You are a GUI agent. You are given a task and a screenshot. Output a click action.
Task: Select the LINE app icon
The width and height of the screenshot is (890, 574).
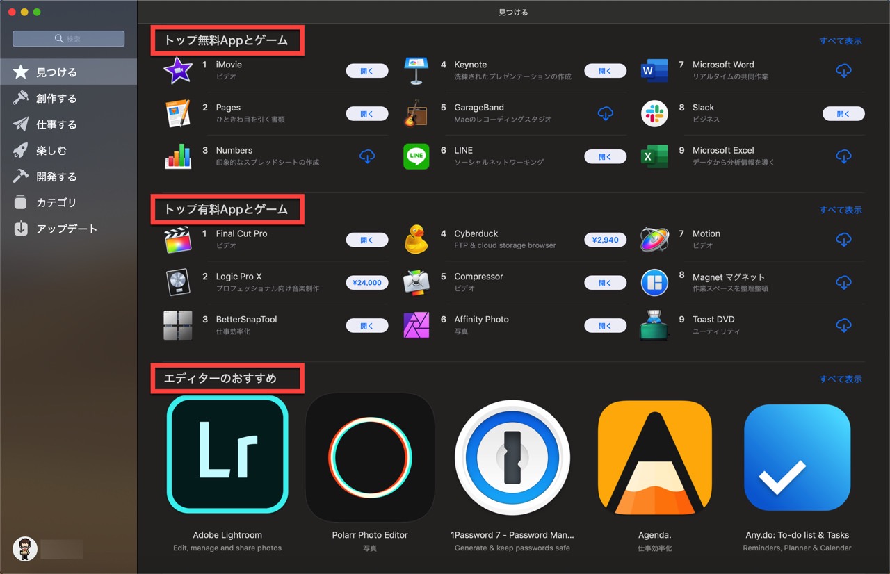416,156
